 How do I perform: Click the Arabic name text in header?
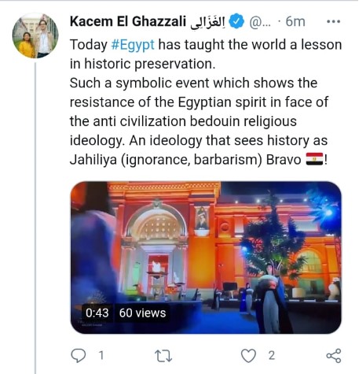(x=207, y=21)
